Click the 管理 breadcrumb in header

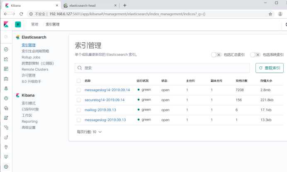[34, 24]
